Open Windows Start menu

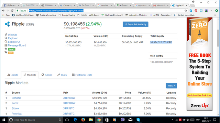point(4,120)
